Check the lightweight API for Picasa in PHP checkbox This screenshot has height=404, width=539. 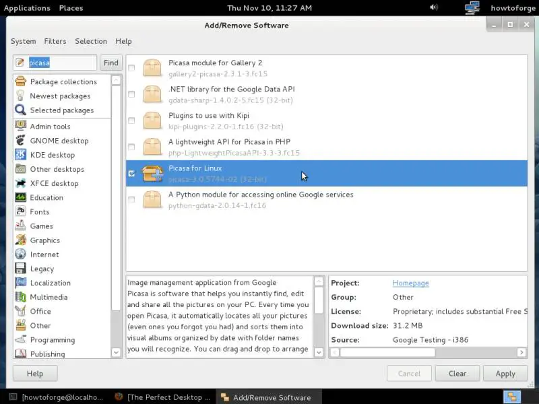[131, 147]
